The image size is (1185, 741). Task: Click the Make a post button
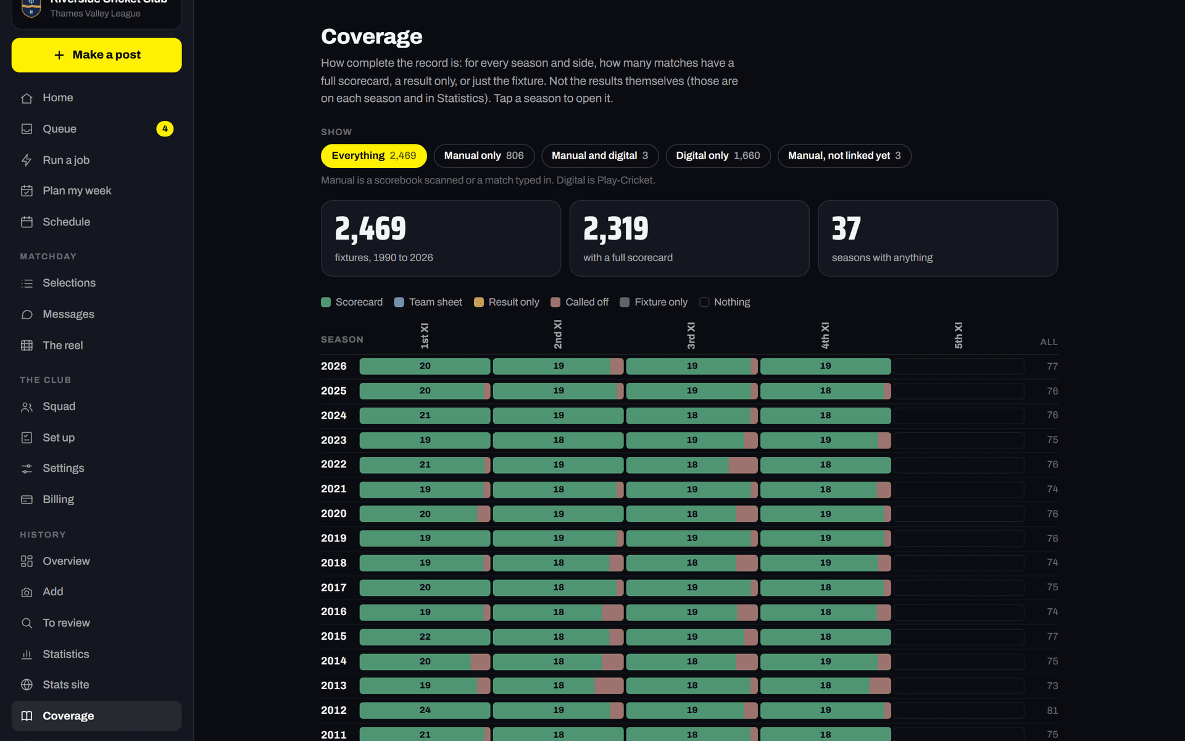96,55
